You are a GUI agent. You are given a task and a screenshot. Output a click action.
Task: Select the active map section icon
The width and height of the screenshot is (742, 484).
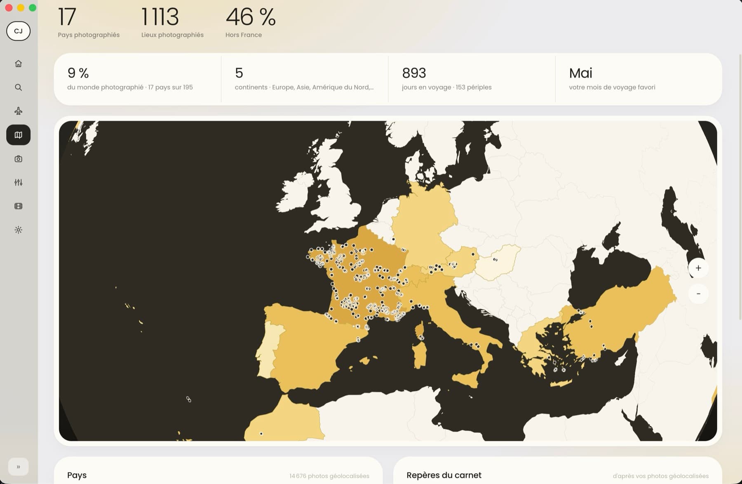tap(18, 135)
